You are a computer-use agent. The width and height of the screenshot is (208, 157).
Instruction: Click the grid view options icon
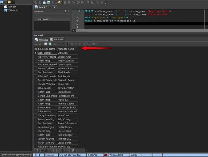tap(46, 44)
